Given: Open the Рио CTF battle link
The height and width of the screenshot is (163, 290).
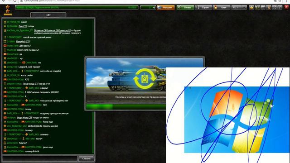Looking at the screenshot, I should [x=23, y=26].
